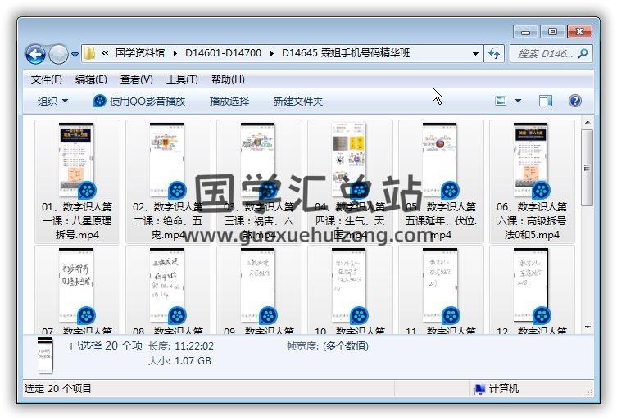
Task: Expand hidden path via the double chevron
Action: point(105,52)
